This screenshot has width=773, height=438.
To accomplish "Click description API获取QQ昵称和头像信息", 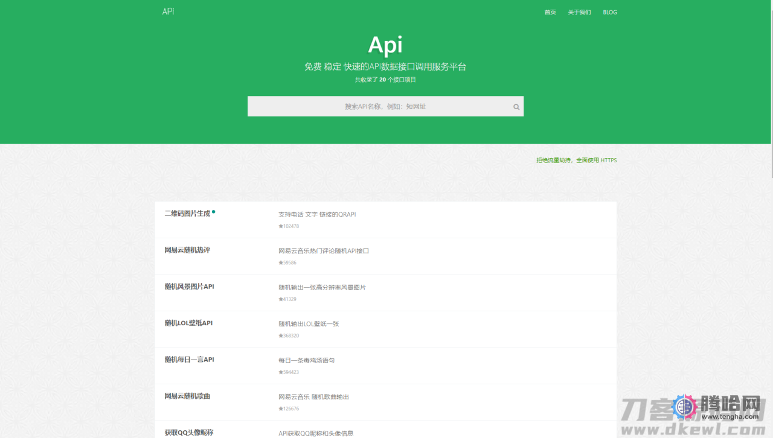I will tap(316, 433).
